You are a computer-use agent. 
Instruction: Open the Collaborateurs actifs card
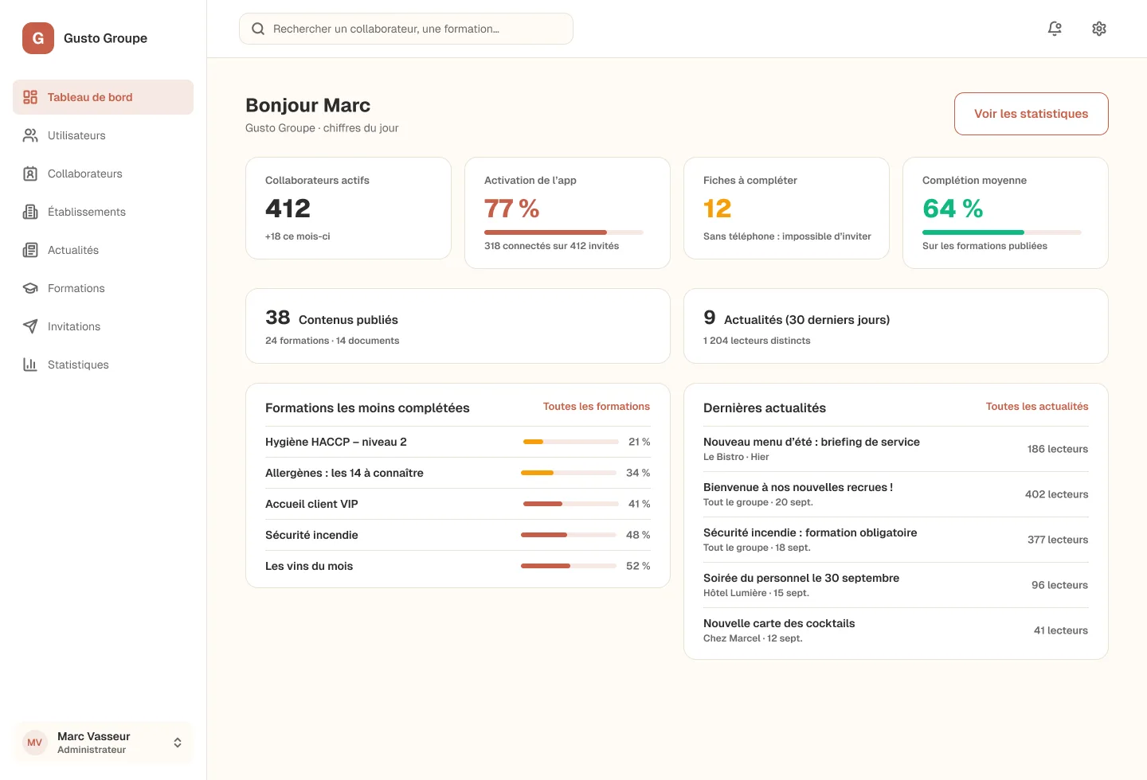[x=348, y=208]
